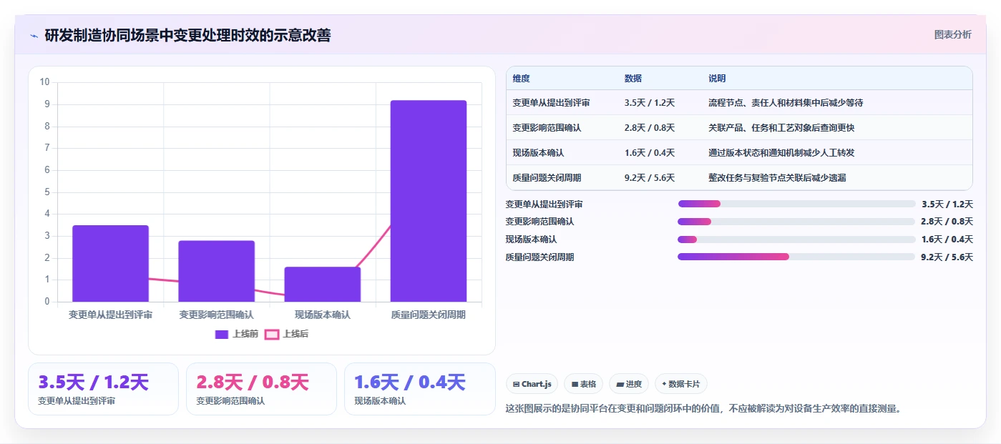Click the dashboard title 研发制造协同场景中变更处理时效的示意改善
Viewport: 1001px width, 444px height.
[187, 35]
